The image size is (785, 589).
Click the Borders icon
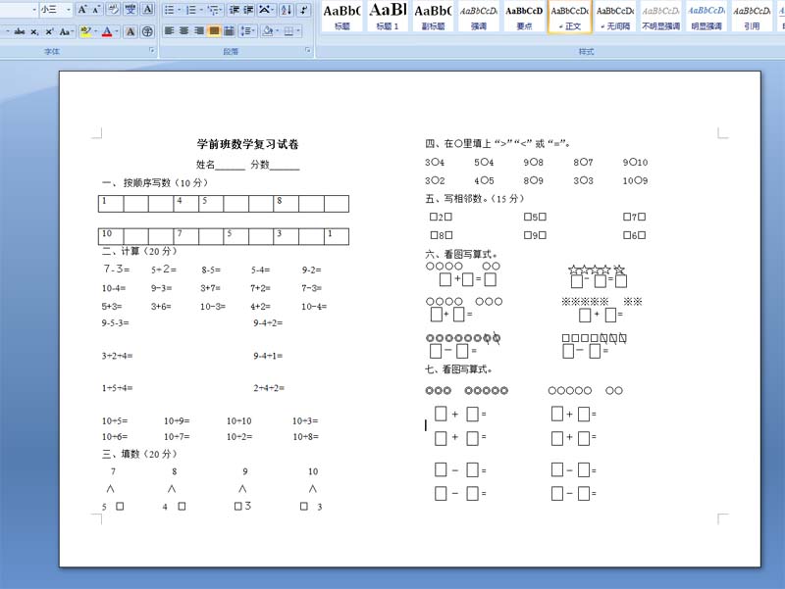(x=288, y=31)
